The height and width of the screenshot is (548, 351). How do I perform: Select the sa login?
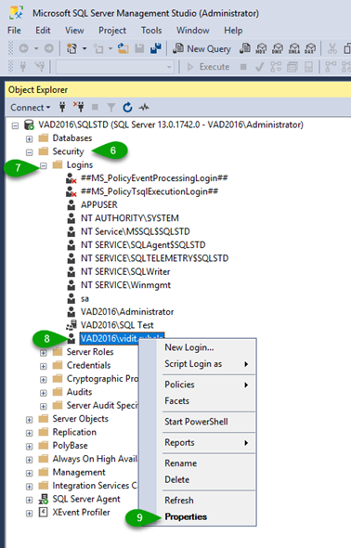(x=84, y=298)
